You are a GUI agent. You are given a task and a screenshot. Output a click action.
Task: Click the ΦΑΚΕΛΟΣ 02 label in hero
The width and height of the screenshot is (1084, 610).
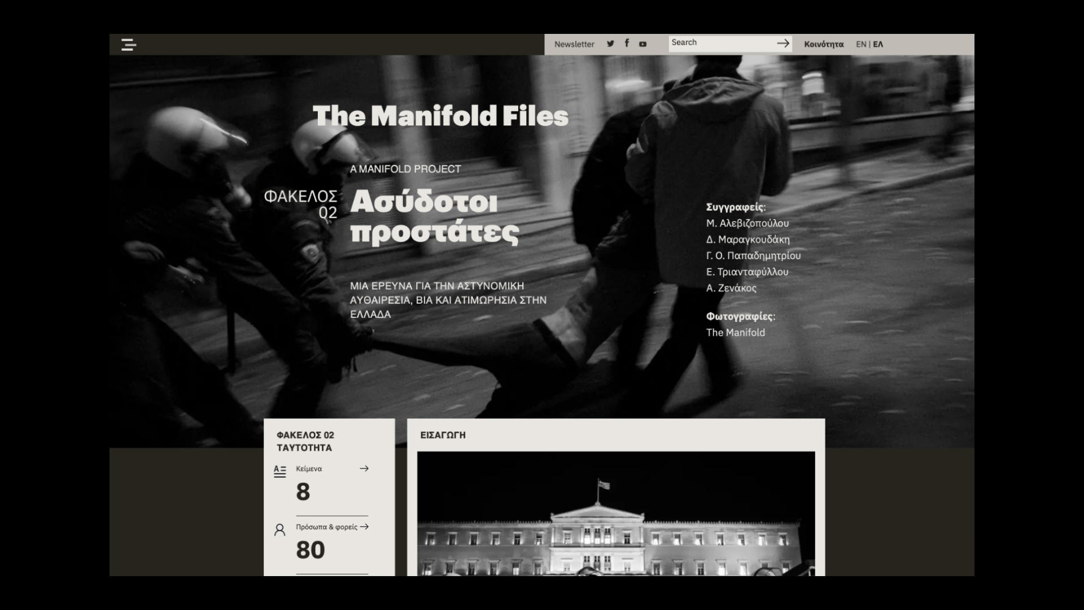coord(301,204)
